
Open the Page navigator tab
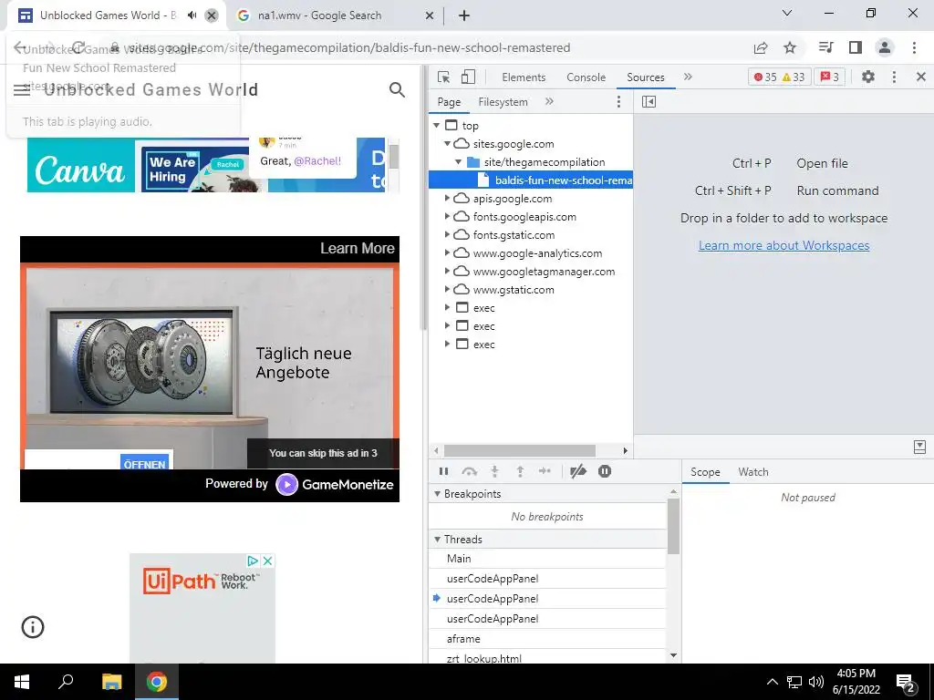click(449, 102)
